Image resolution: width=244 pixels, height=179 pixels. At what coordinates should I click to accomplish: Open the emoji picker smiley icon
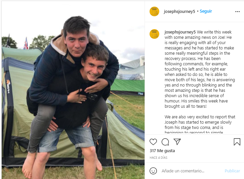point(153,171)
